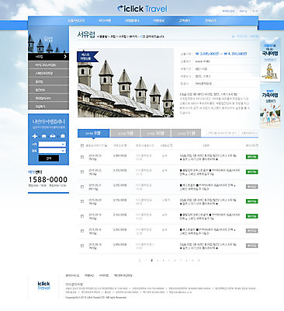Screen dimensions: 284x311
Task: Tick the checkbox of the sixth departure row
Action: coord(82,231)
